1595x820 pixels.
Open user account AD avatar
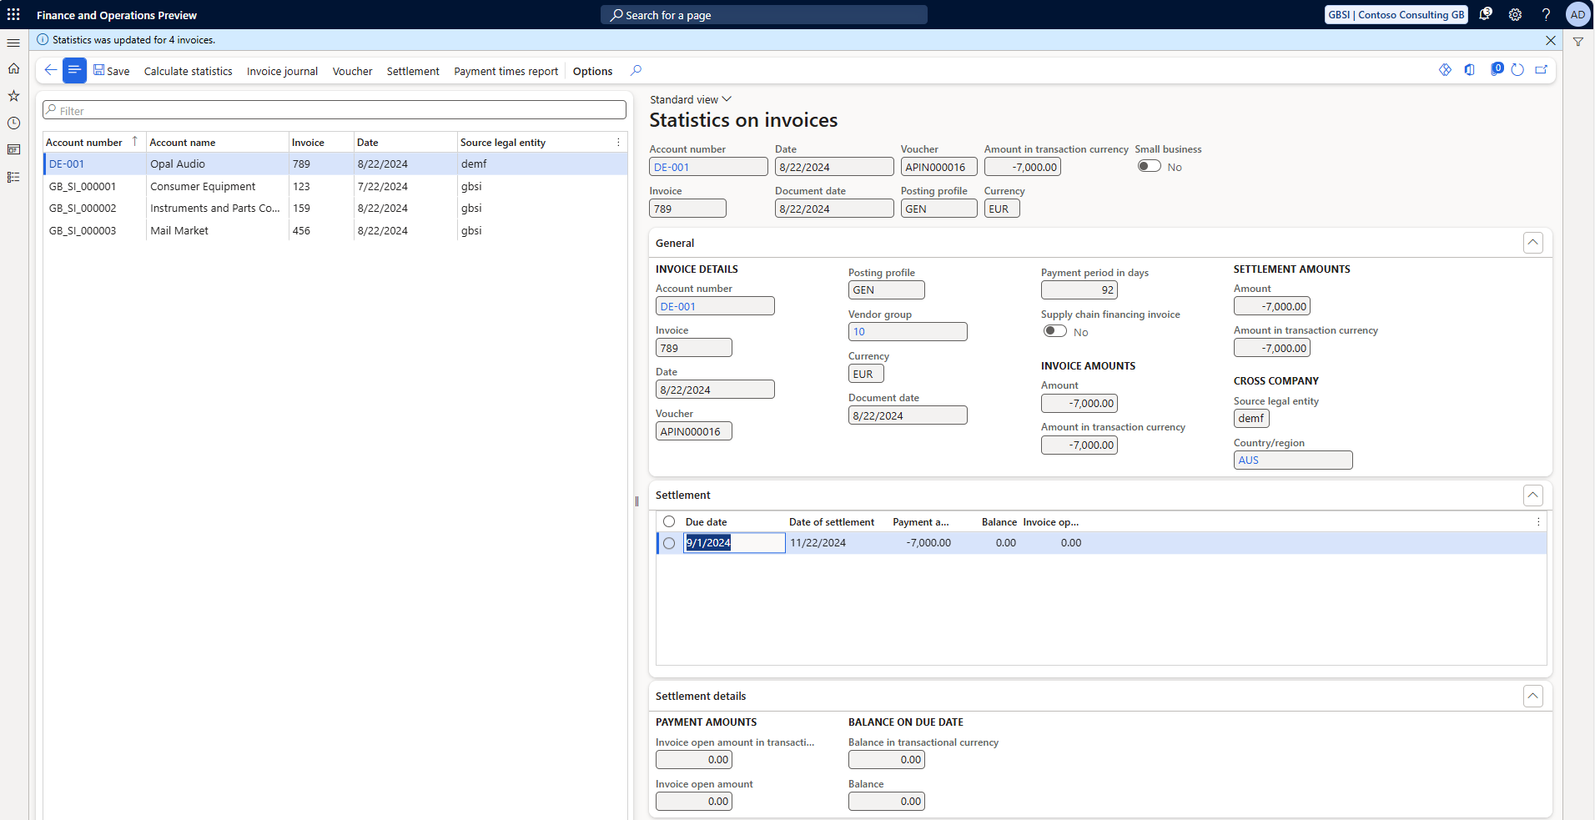(x=1577, y=14)
